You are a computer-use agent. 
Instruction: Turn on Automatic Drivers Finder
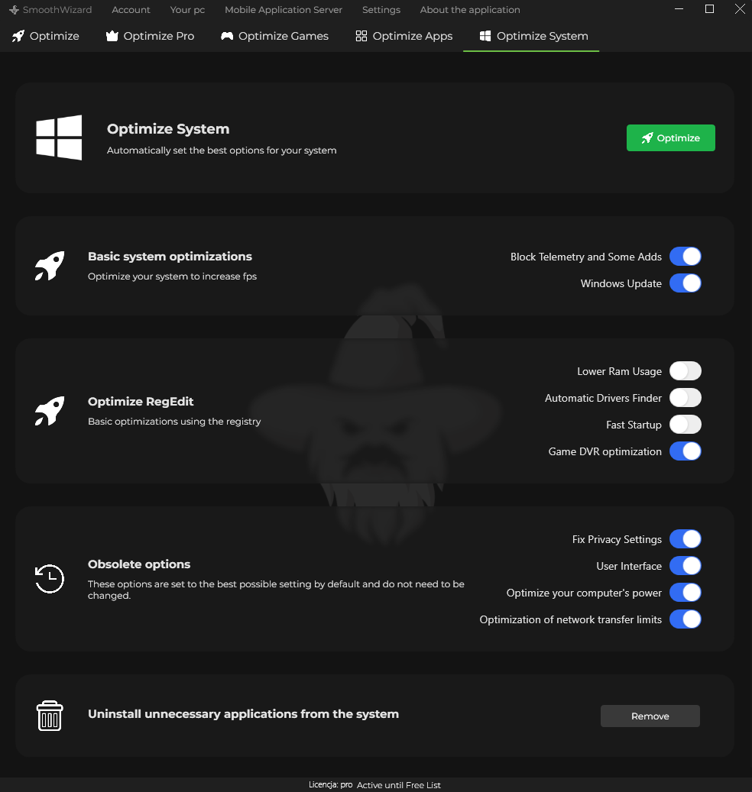tap(686, 398)
